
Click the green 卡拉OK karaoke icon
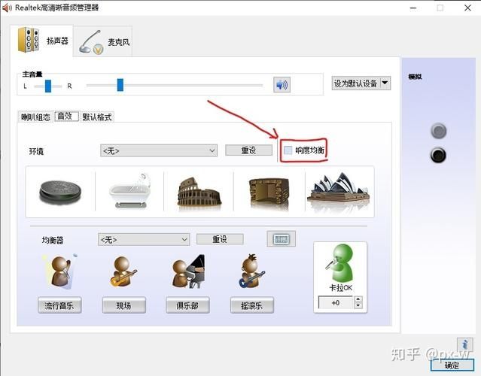tap(339, 263)
